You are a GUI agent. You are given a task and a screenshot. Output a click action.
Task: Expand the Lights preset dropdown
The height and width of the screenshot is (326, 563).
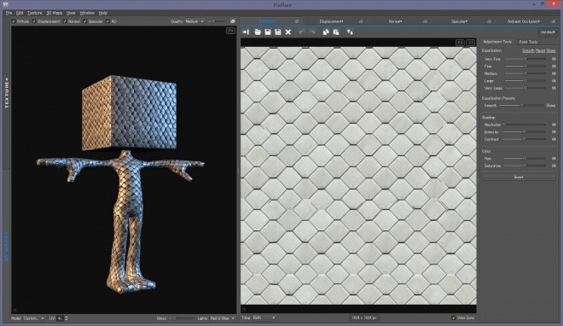coord(223,318)
